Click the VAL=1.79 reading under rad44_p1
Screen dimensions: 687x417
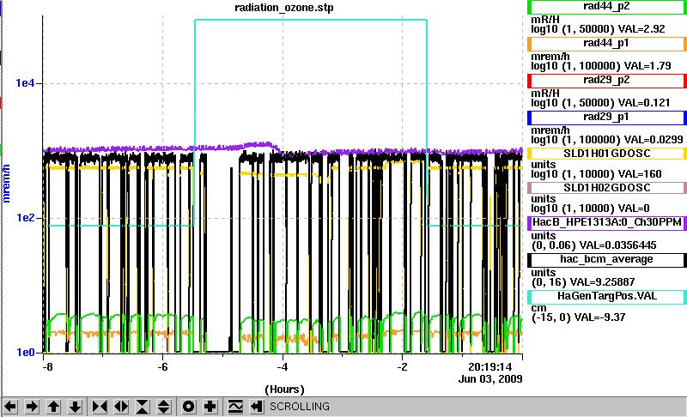(x=647, y=66)
